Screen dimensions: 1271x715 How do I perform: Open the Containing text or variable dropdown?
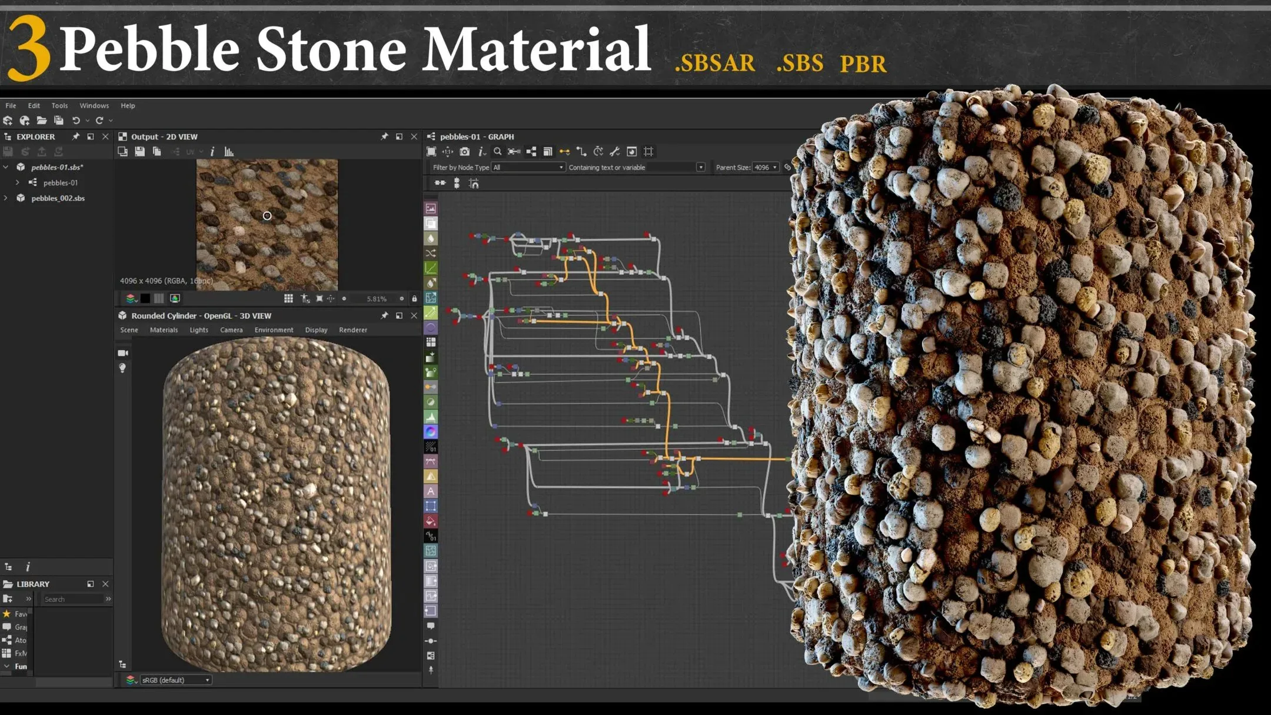[700, 168]
